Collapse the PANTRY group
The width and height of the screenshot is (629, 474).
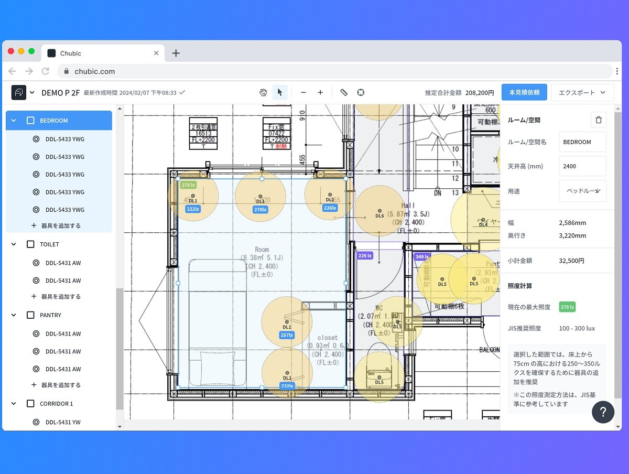14,315
